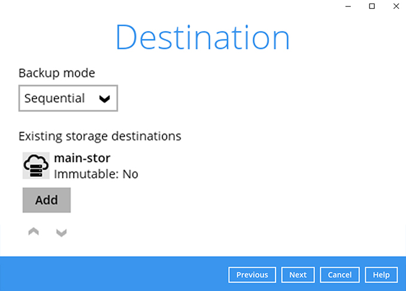
Task: Open Help from the bottom bar
Action: coord(381,275)
